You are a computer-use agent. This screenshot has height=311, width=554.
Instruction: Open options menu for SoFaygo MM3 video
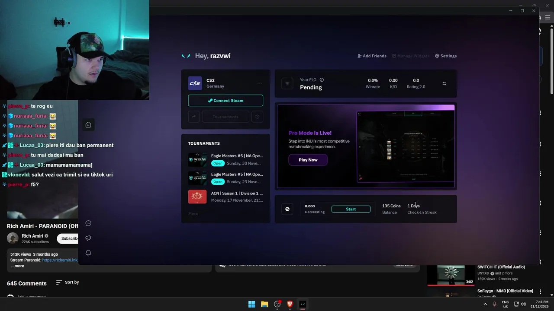(540, 292)
